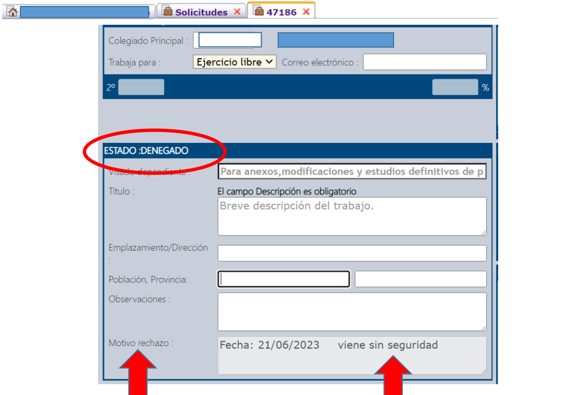Switch to the Solicitudes tab

(201, 12)
